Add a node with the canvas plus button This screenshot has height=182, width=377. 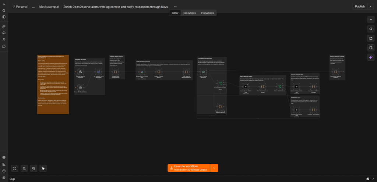pyautogui.click(x=371, y=20)
